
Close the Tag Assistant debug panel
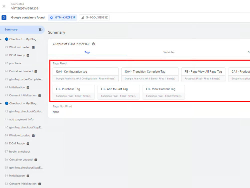pyautogui.click(x=4, y=7)
